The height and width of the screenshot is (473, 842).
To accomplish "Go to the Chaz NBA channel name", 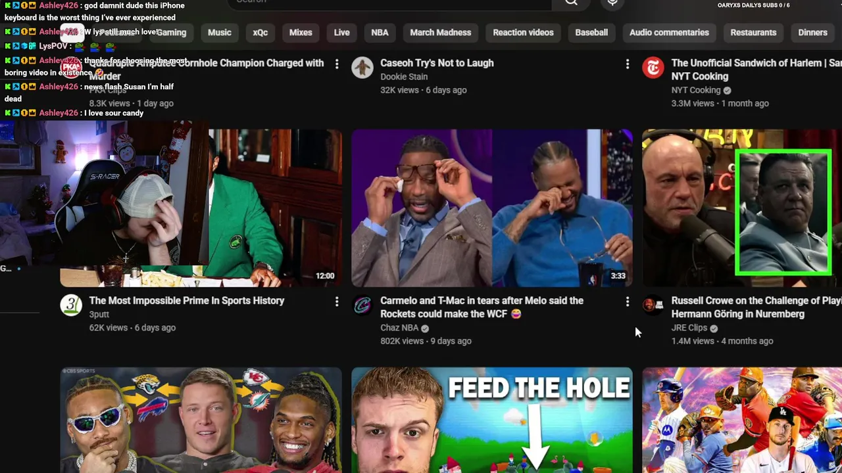I will [399, 328].
